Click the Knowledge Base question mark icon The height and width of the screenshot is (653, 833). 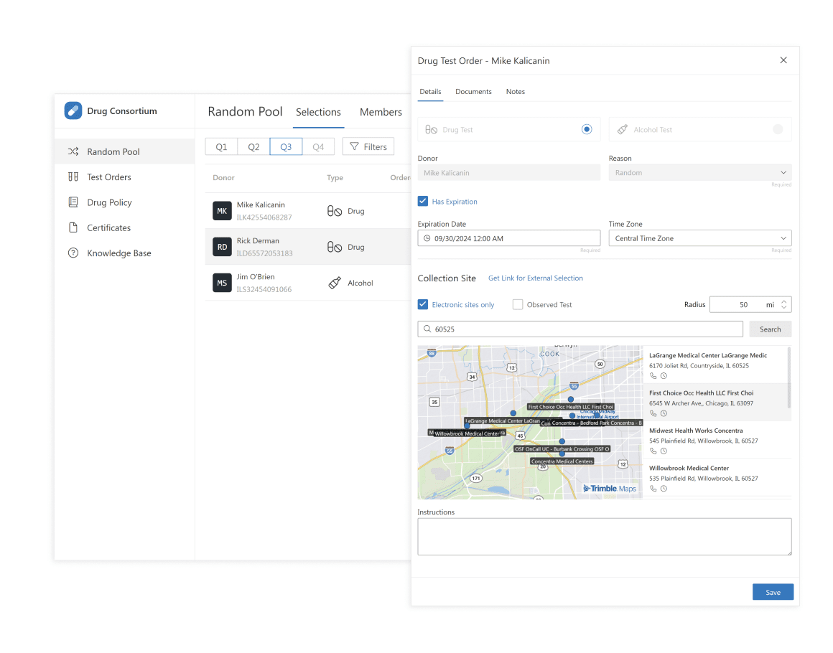coord(73,253)
